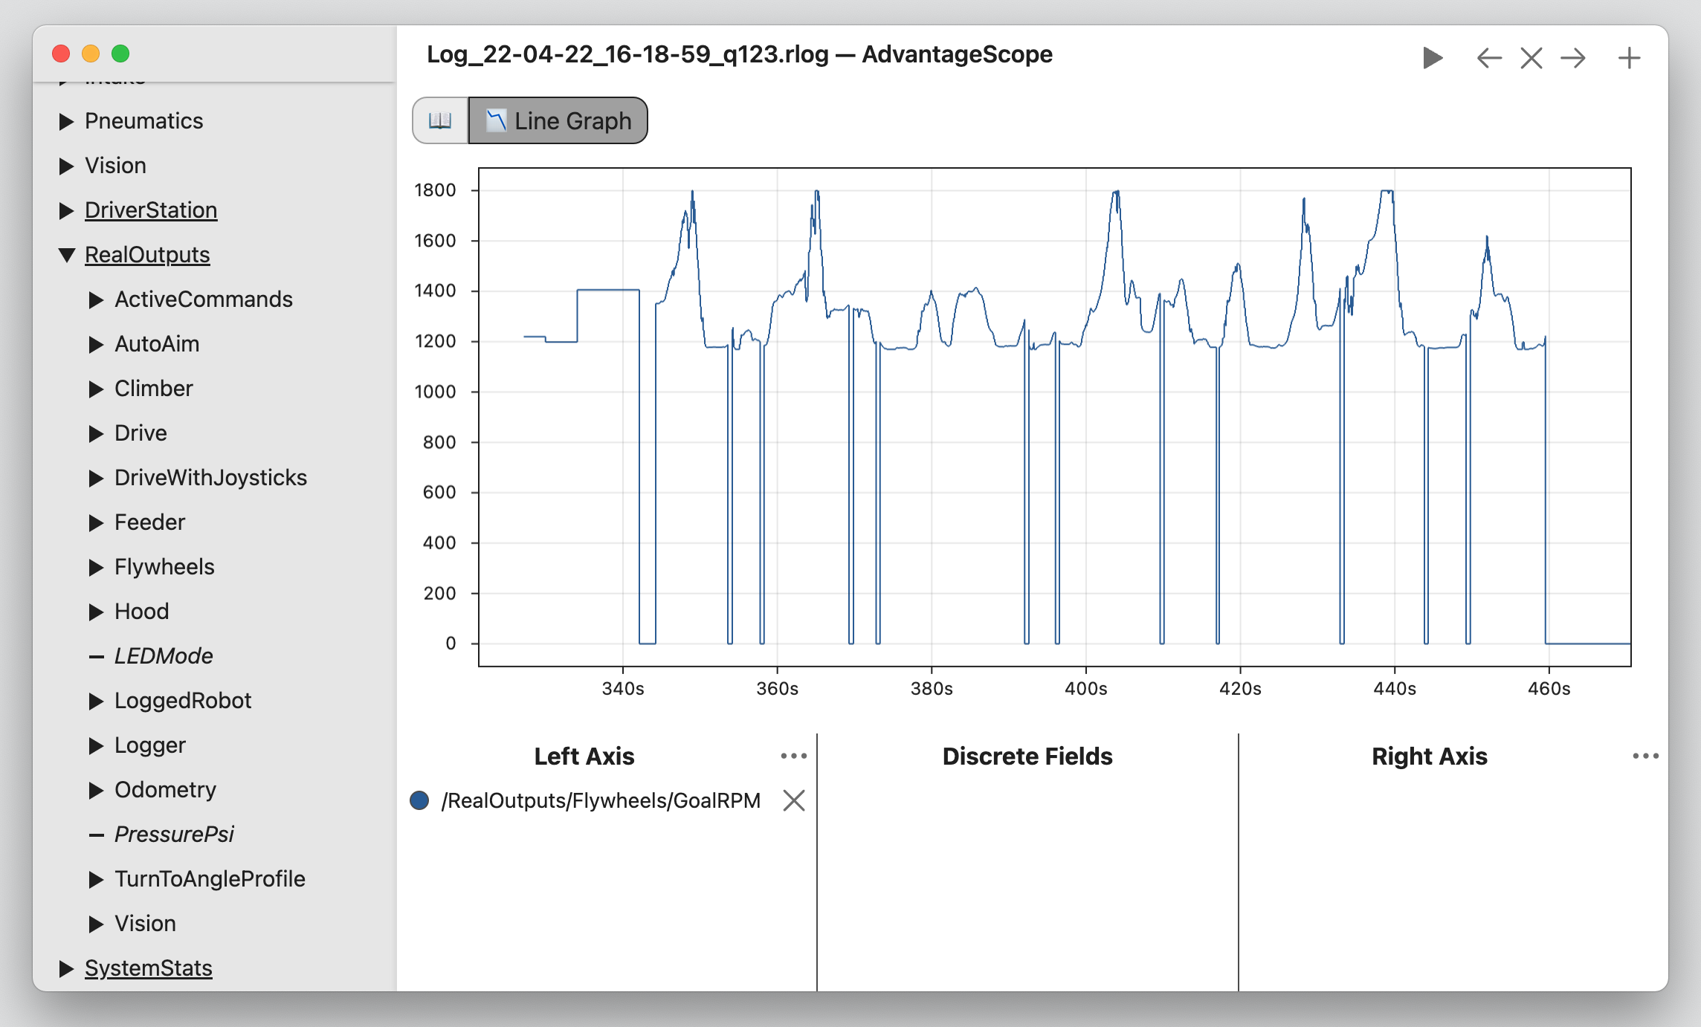Select the Flywheels label
The image size is (1701, 1027).
tap(164, 566)
